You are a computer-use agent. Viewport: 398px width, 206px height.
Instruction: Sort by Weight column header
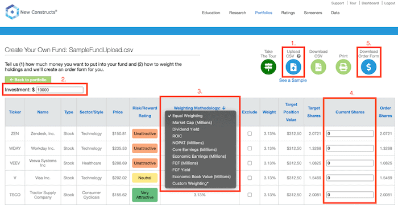(269, 112)
